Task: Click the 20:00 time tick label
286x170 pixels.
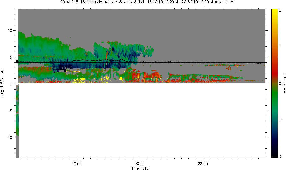Action: 140,164
